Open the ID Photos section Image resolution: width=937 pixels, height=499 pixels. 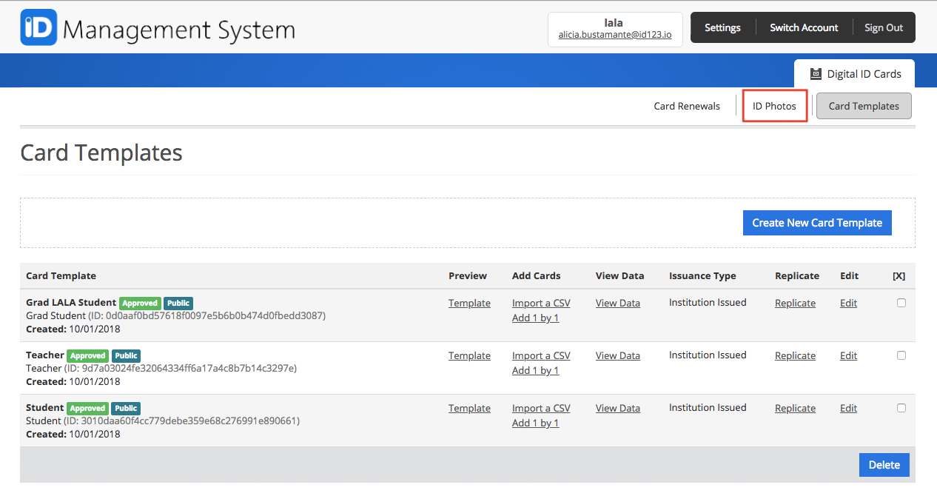click(774, 106)
